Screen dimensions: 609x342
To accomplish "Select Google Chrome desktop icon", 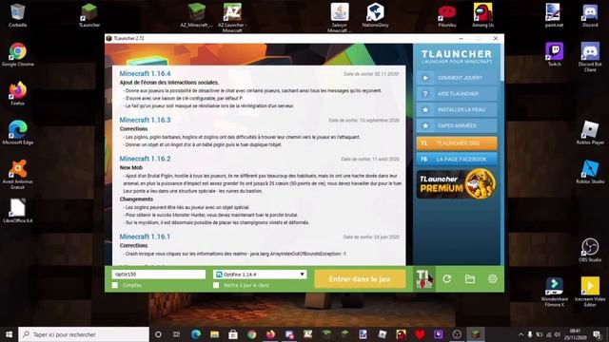I will [17, 55].
